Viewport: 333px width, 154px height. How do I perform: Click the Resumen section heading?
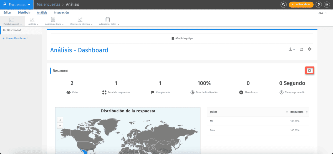pyautogui.click(x=60, y=71)
